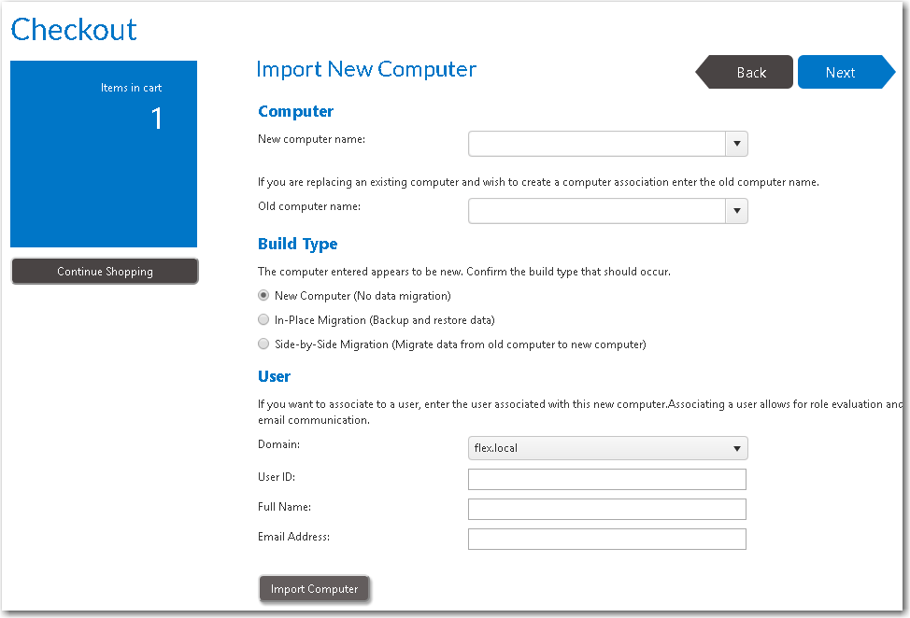Click the Continue Shopping button

pyautogui.click(x=105, y=272)
